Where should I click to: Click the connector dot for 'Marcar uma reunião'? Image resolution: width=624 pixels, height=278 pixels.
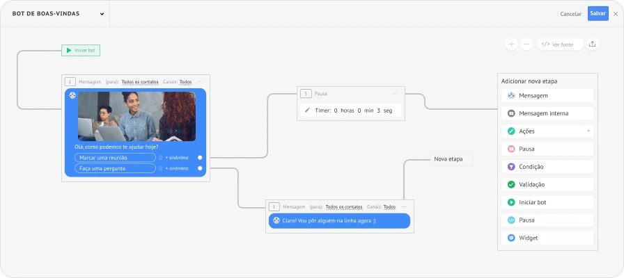200,158
